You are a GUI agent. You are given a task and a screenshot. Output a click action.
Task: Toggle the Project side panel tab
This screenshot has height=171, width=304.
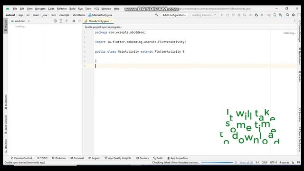coord(6,26)
